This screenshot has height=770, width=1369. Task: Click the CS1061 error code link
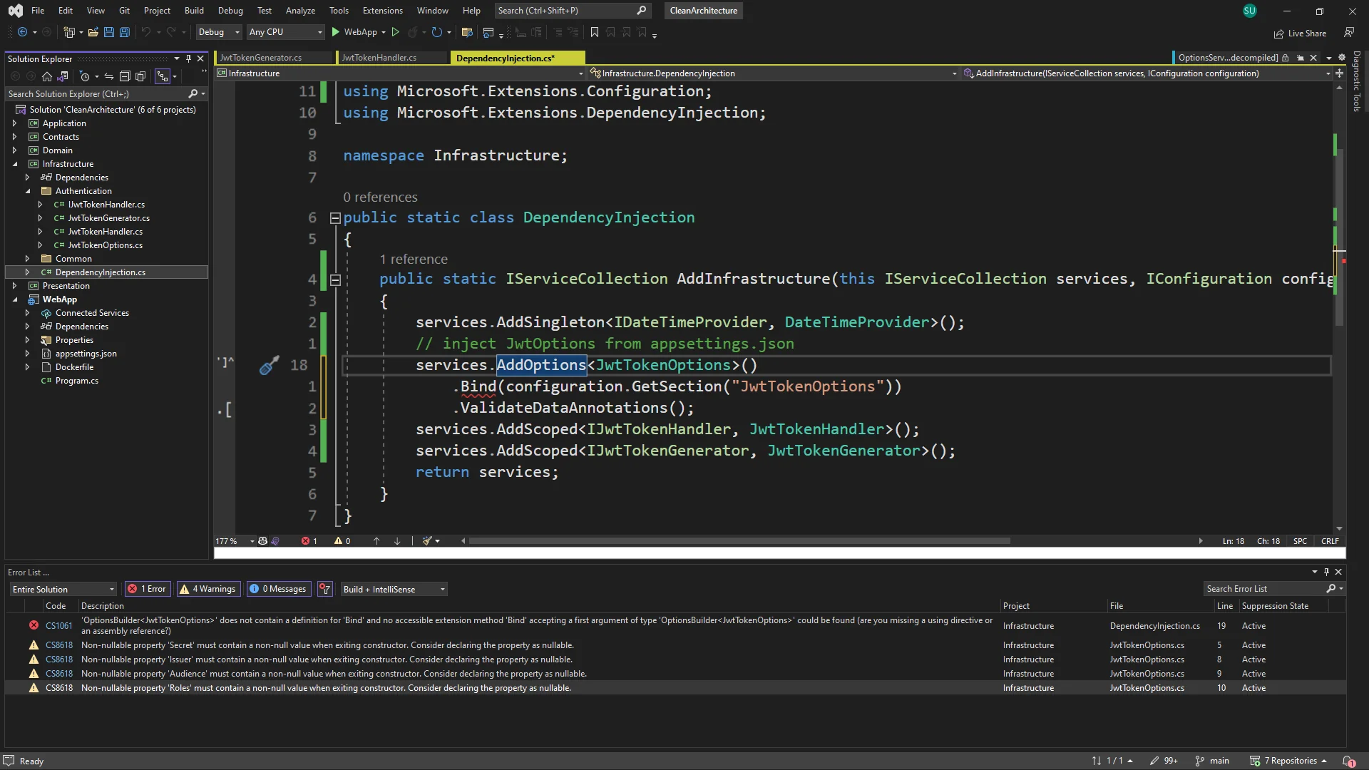click(x=58, y=626)
